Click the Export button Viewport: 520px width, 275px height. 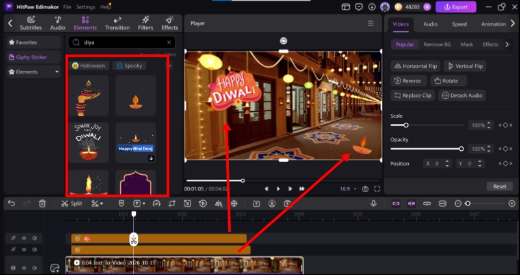click(456, 7)
